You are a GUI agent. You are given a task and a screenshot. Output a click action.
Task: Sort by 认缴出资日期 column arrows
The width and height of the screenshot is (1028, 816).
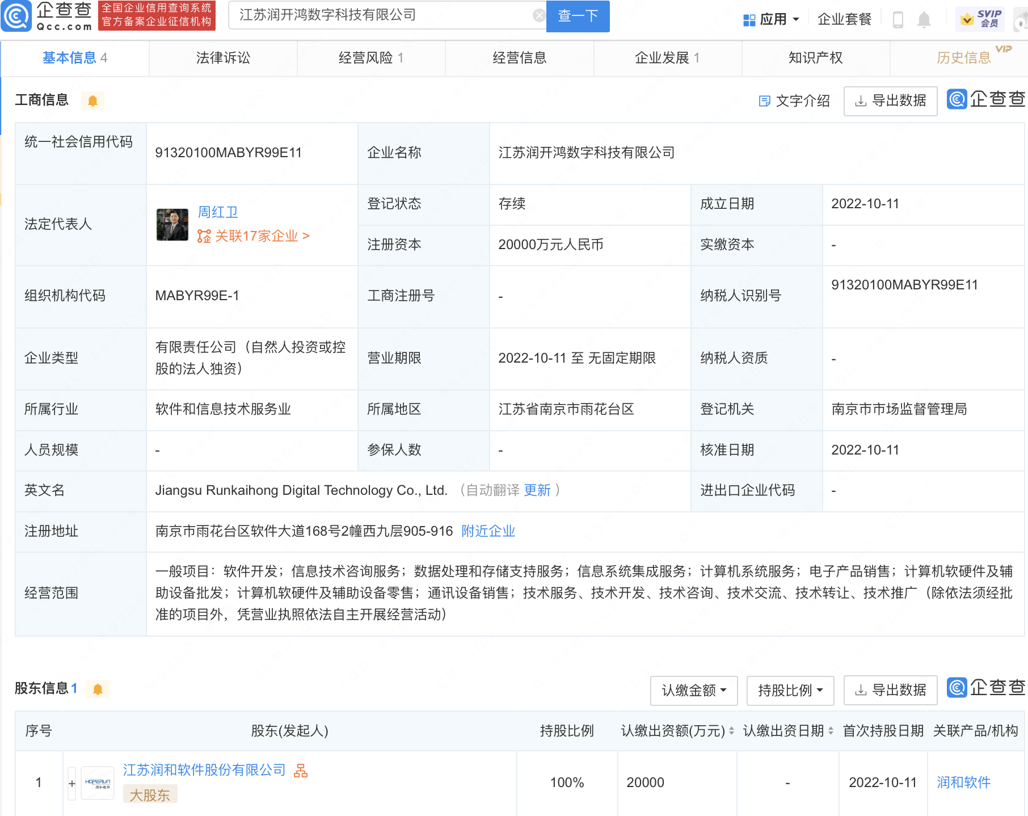[x=831, y=731]
